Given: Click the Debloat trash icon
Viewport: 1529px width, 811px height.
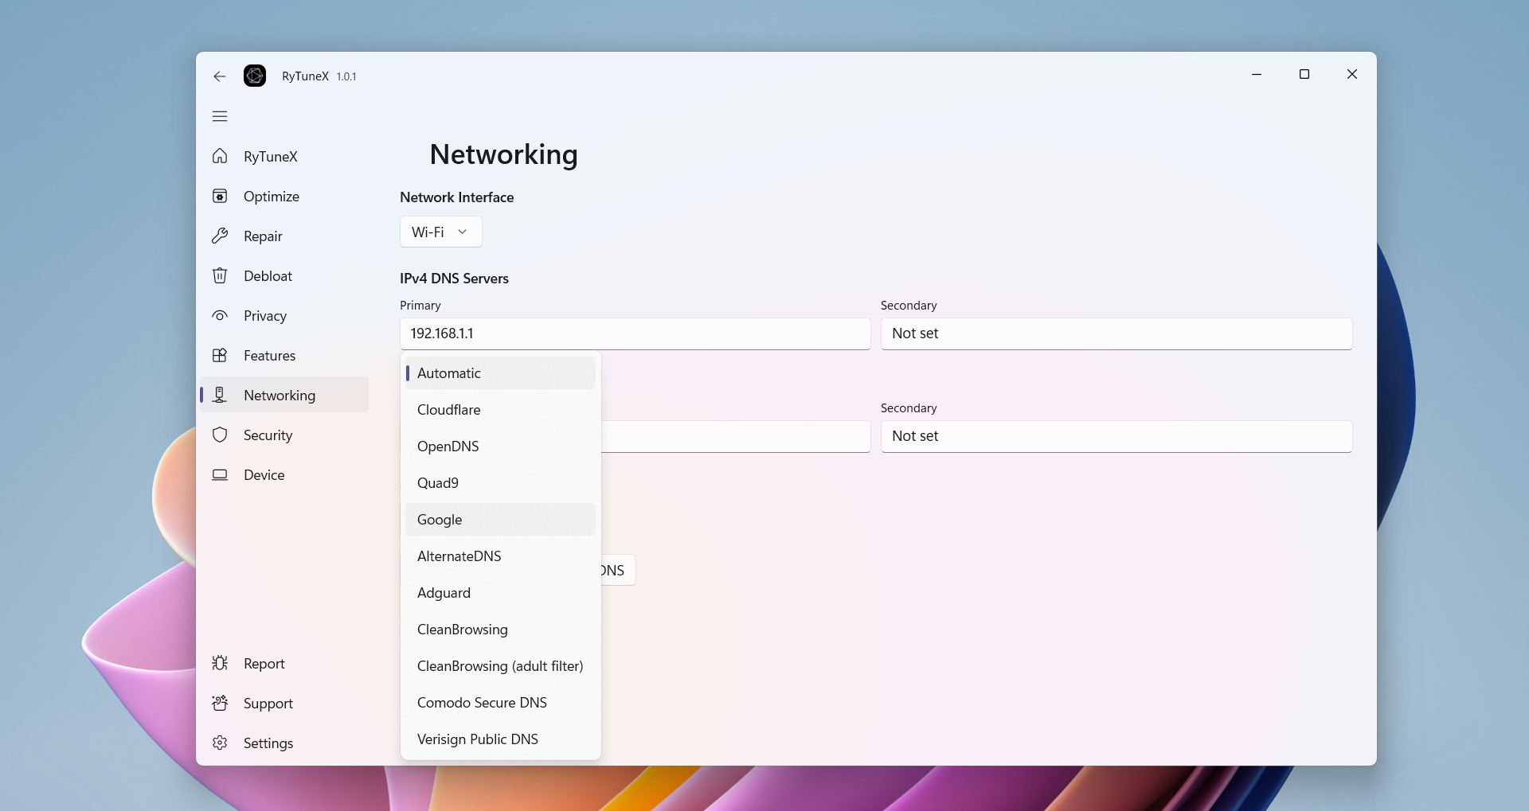Looking at the screenshot, I should pos(220,275).
